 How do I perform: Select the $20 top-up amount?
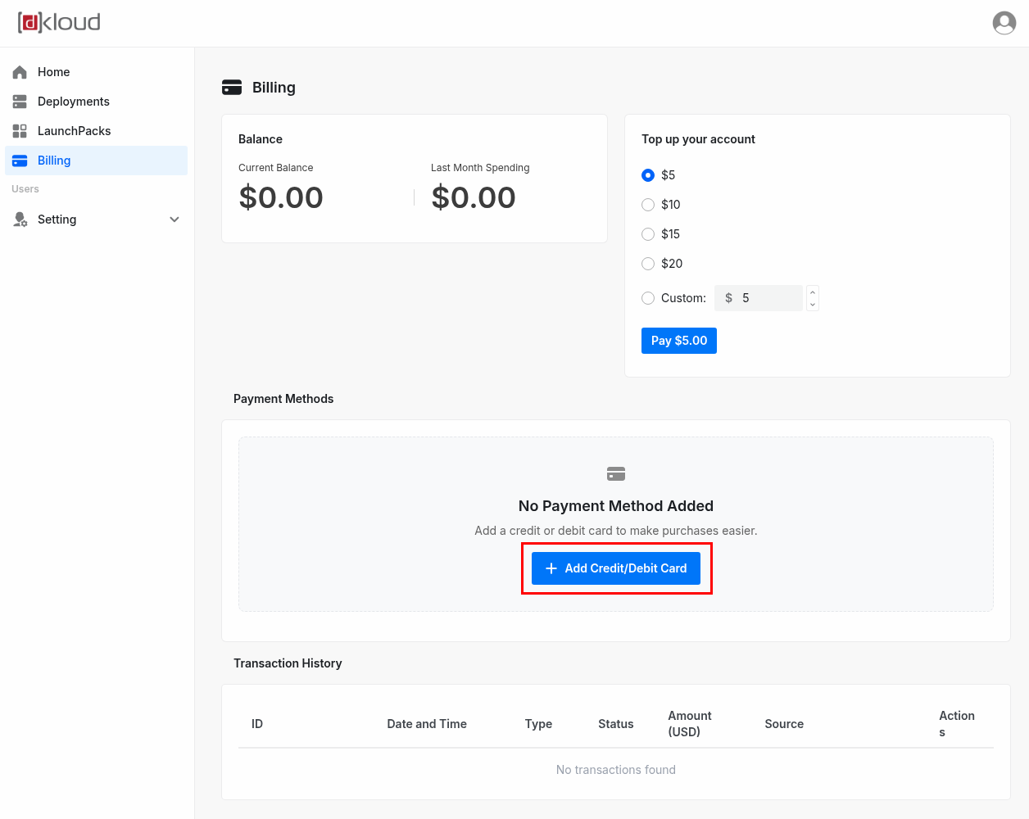point(648,264)
